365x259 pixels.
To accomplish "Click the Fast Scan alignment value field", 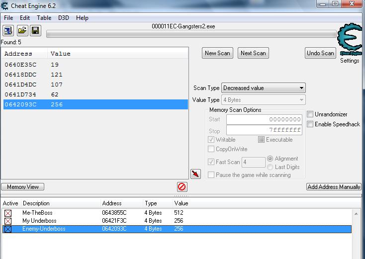I will point(254,162).
